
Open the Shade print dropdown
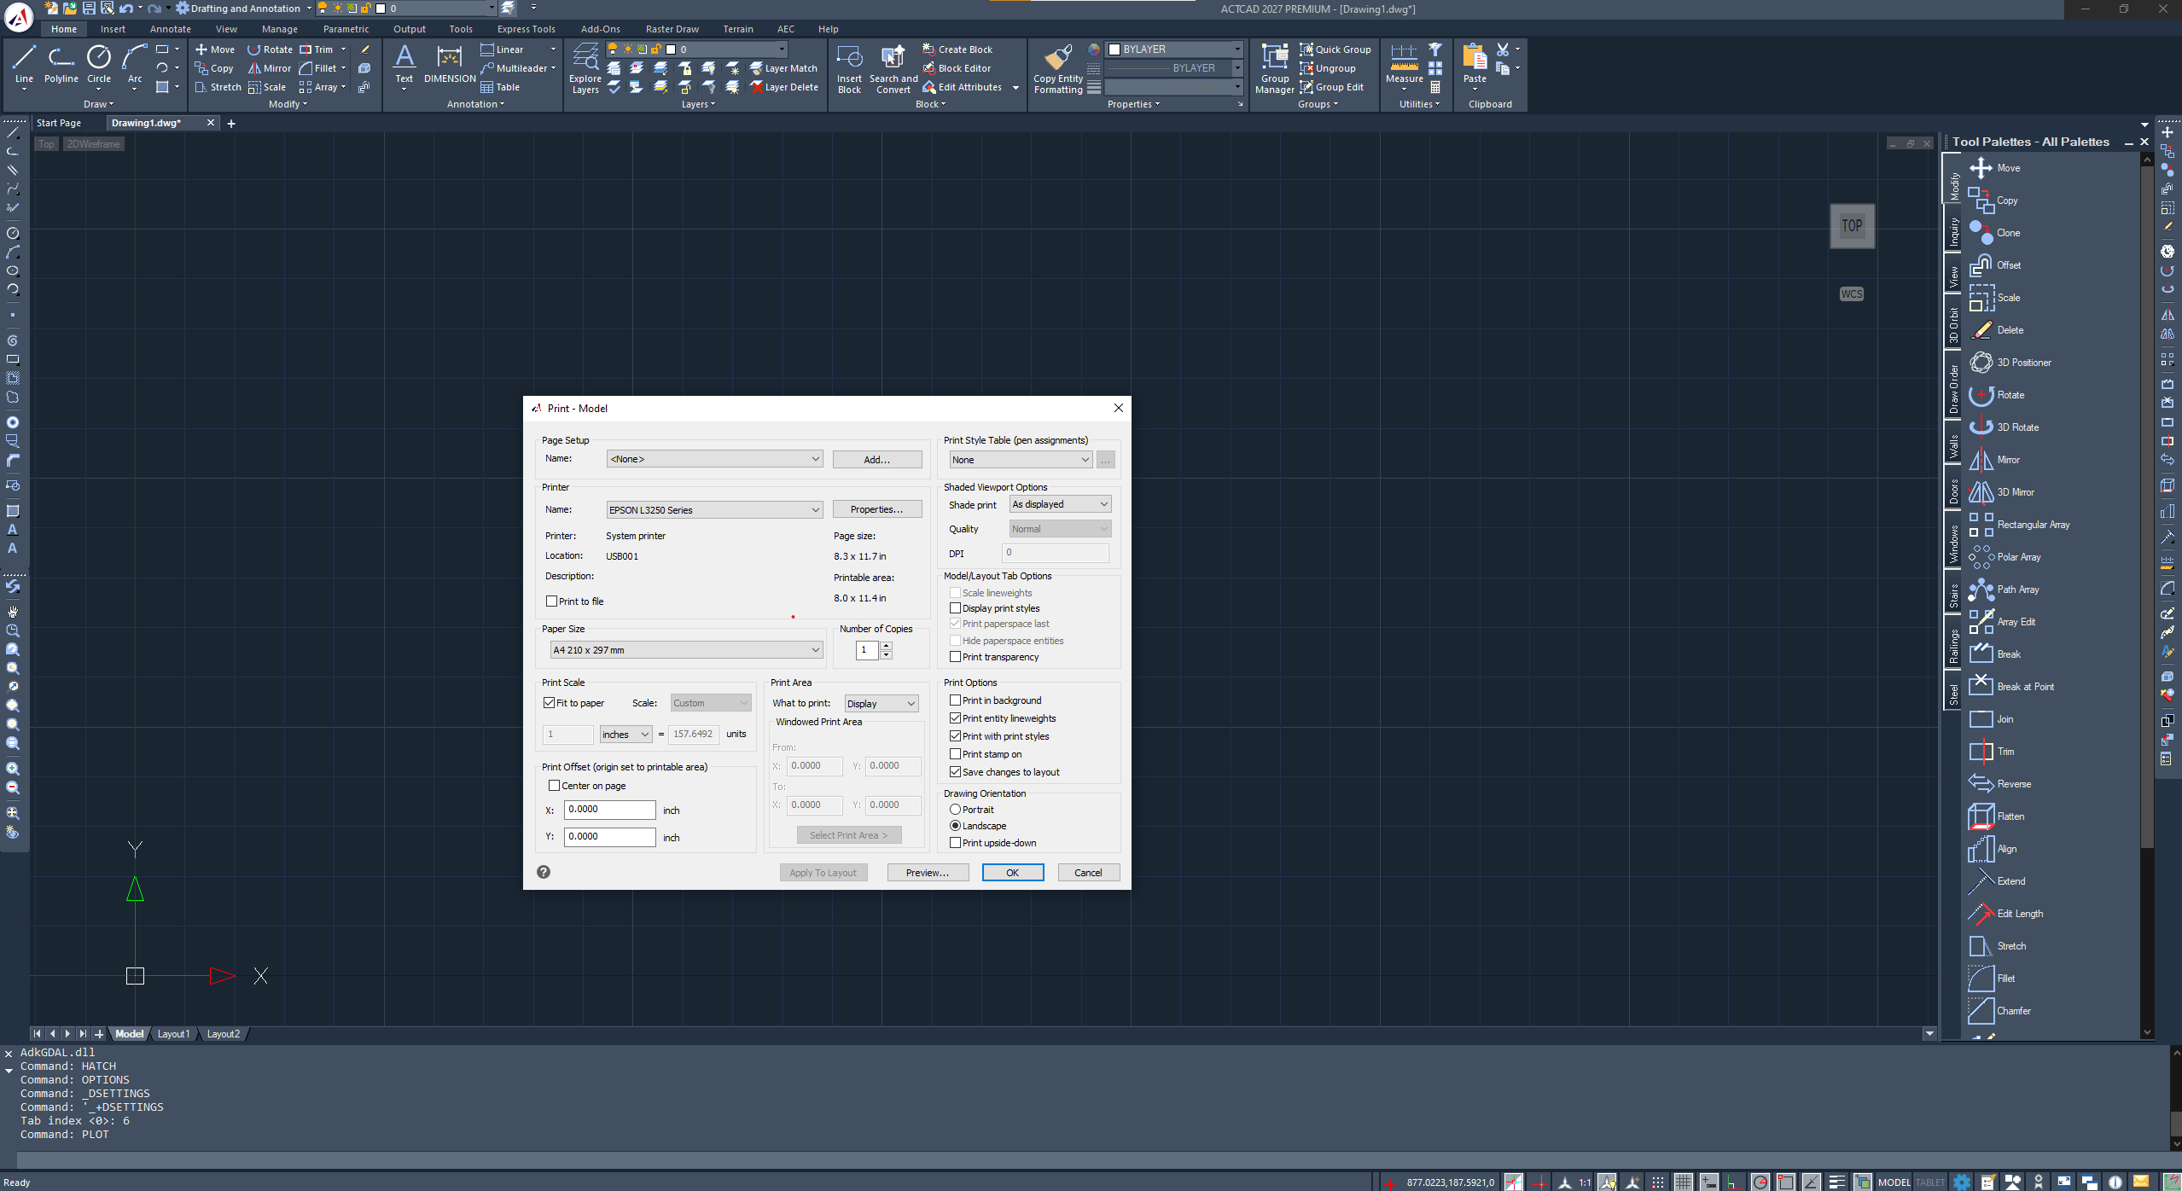tap(1060, 504)
